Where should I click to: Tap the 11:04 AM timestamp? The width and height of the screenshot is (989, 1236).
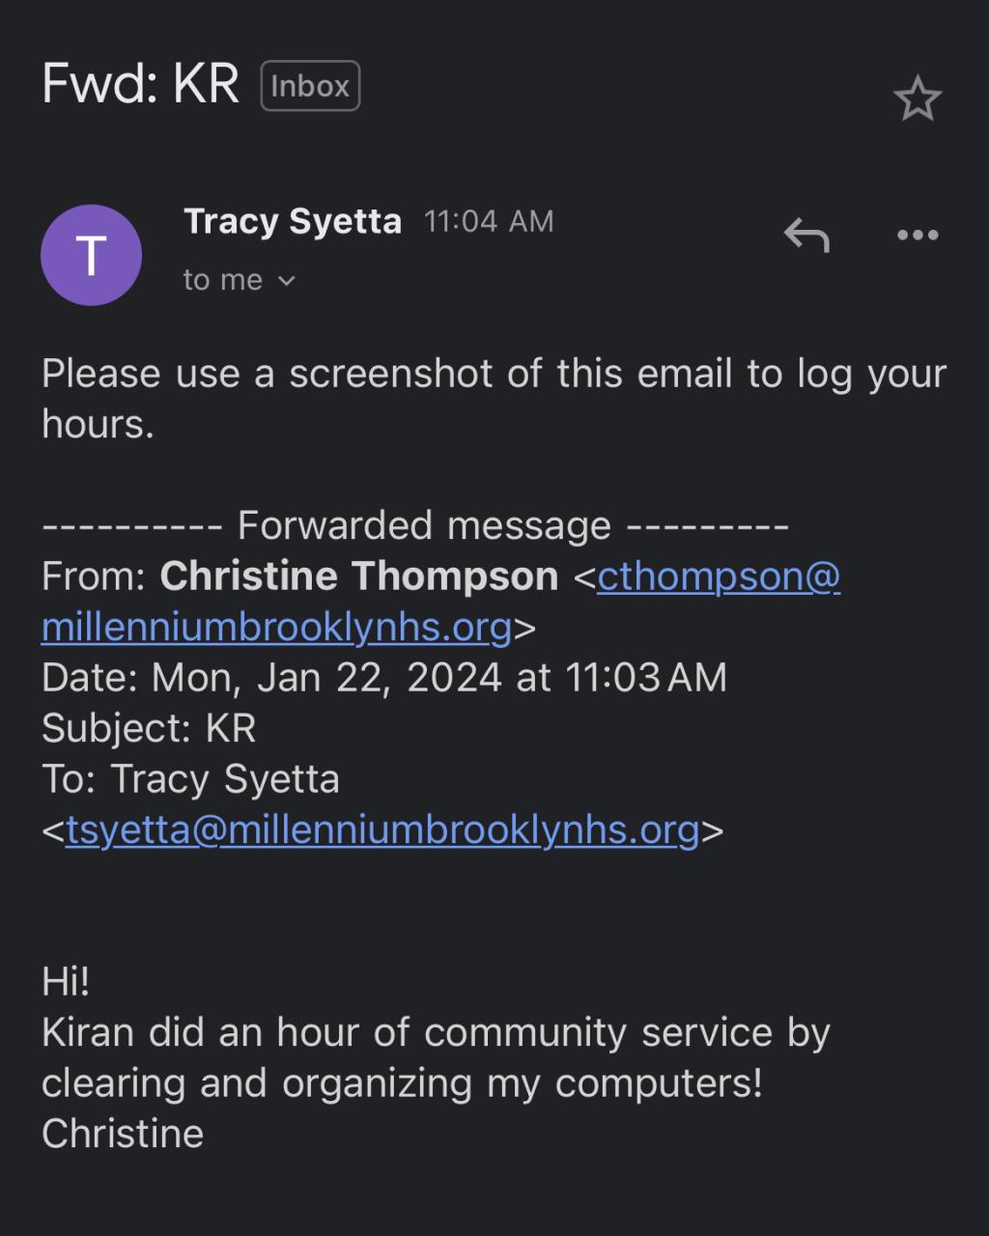[x=489, y=221]
